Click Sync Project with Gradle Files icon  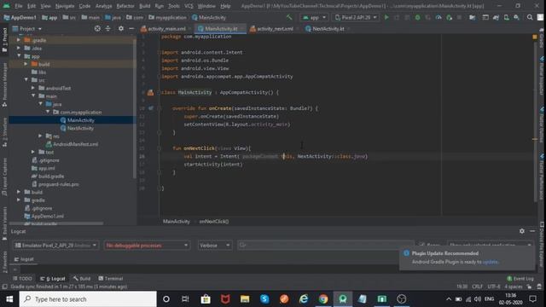pos(496,17)
